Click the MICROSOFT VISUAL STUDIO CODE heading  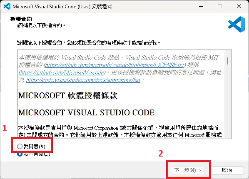86,113
